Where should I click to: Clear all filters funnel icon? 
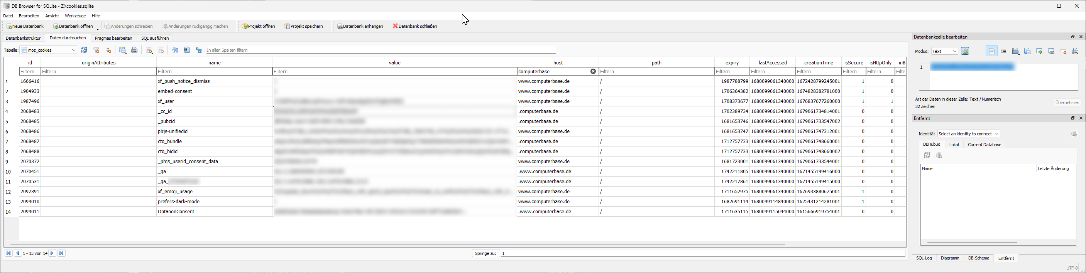(x=96, y=50)
